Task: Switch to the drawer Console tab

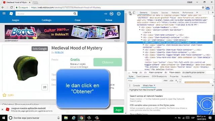Action: tap(136, 85)
